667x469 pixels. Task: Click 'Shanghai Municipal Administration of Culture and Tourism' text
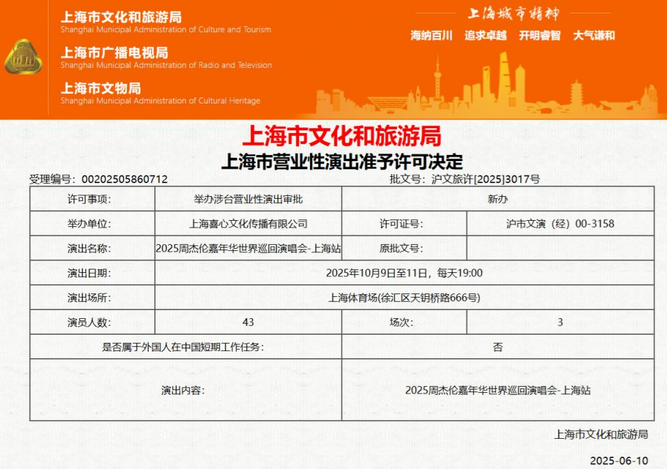[166, 29]
